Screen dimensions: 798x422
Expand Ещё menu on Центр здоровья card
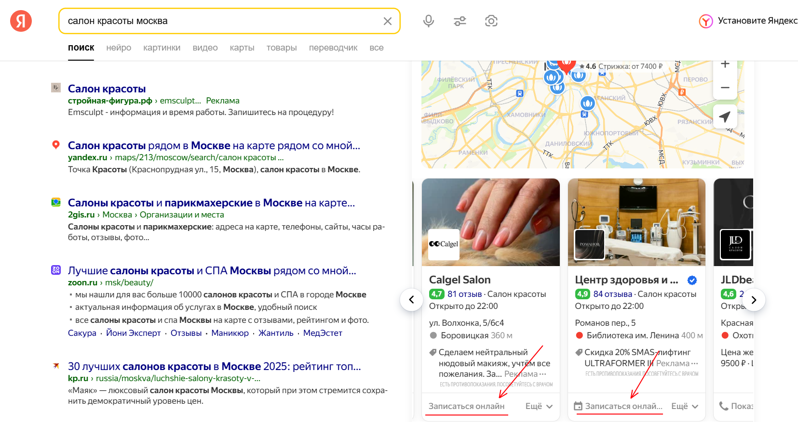pyautogui.click(x=685, y=406)
